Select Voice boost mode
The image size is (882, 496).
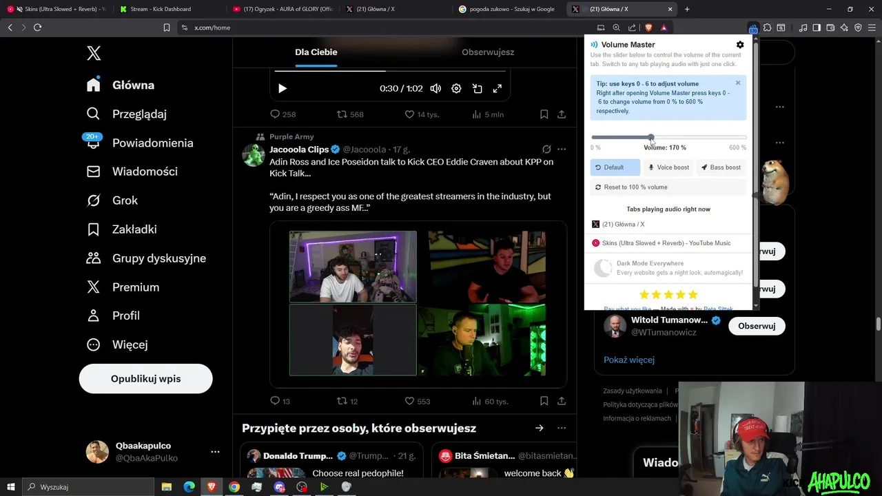pos(668,167)
